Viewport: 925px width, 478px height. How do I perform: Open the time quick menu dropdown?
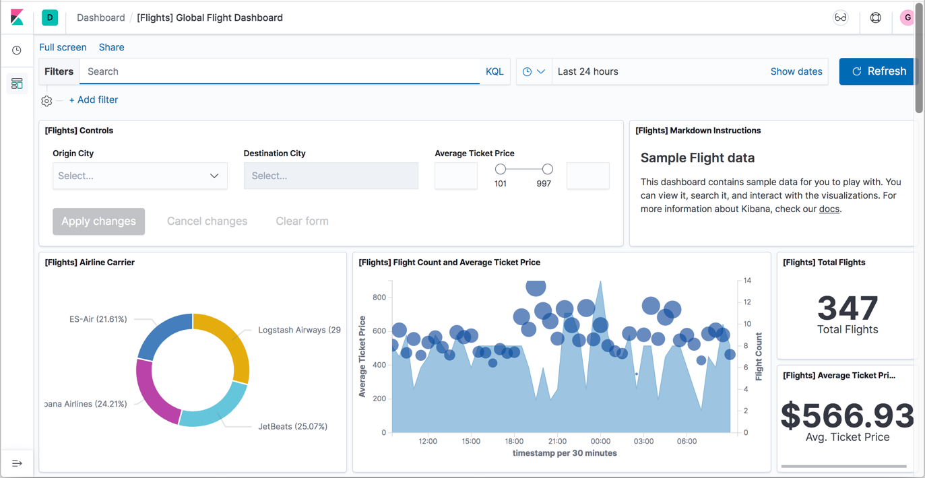click(x=534, y=71)
